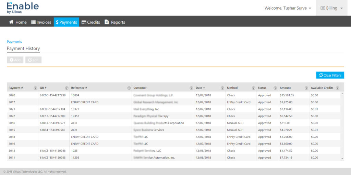Open the filter icon on Available Credits column

(x=337, y=88)
